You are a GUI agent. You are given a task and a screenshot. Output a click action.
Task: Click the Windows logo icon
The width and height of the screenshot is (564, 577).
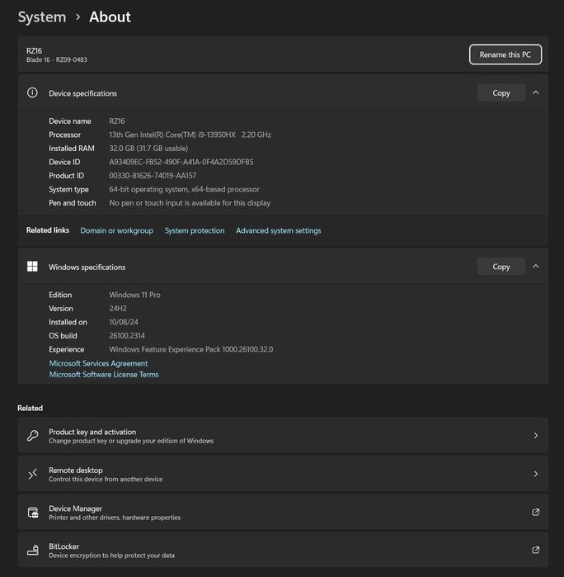click(x=32, y=267)
